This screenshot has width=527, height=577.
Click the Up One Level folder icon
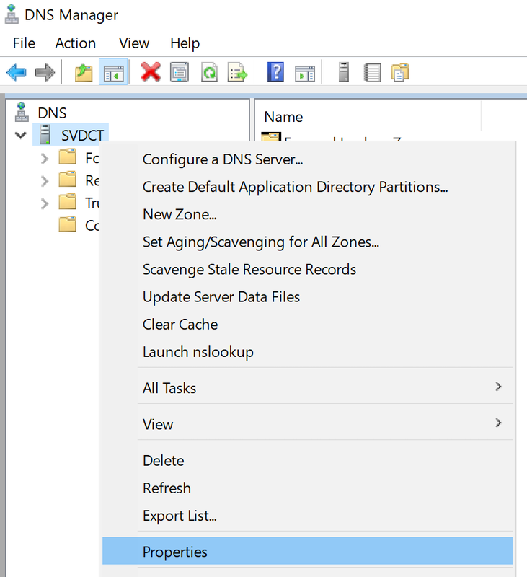[x=84, y=72]
